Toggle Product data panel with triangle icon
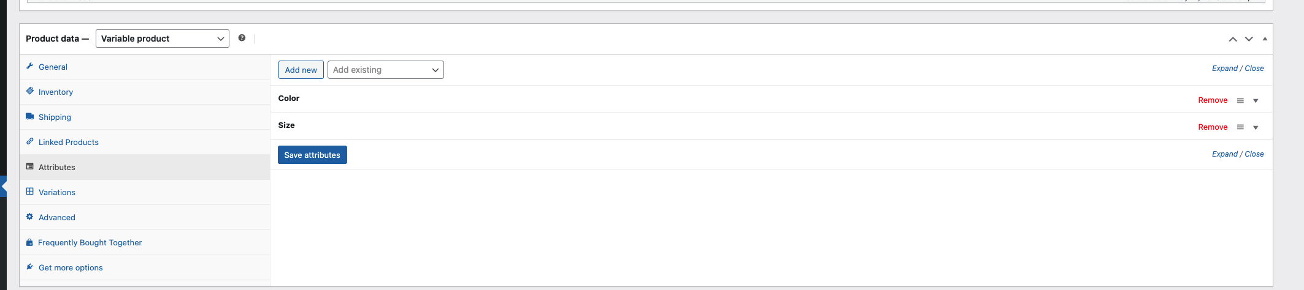 click(x=1265, y=39)
